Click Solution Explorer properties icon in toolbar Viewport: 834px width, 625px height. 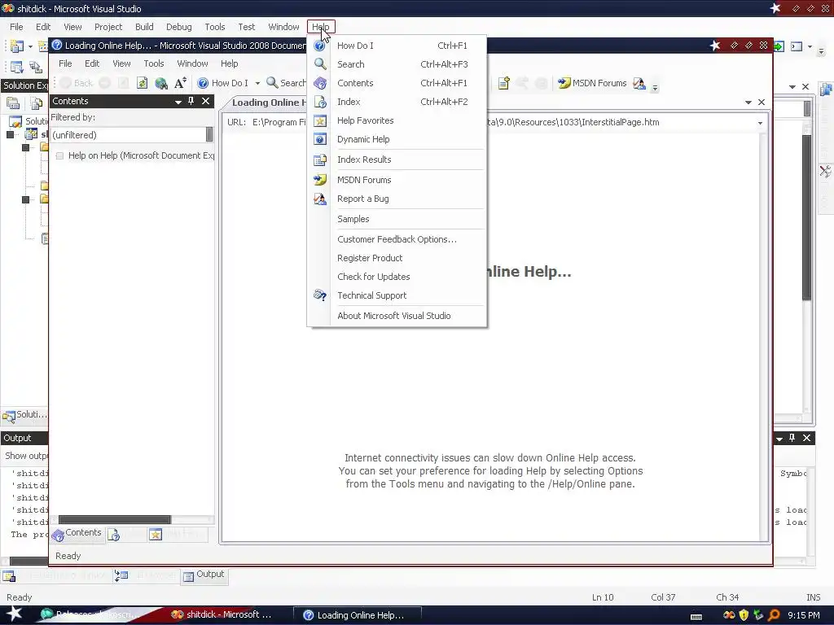pos(13,103)
